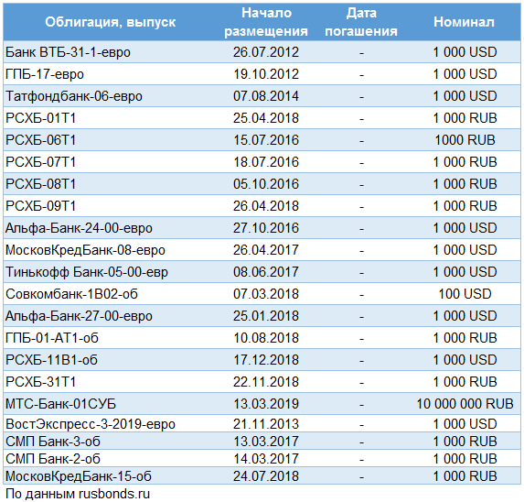Select the 'РСХБ-31Т1' cell
The height and width of the screenshot is (502, 524).
[x=41, y=382]
